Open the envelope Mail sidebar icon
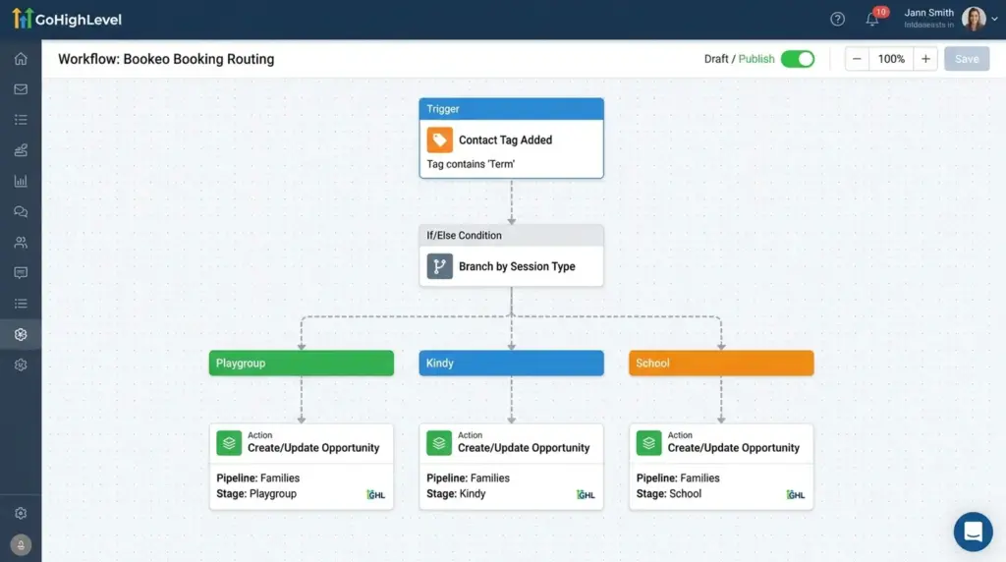This screenshot has width=1006, height=562. 21,89
